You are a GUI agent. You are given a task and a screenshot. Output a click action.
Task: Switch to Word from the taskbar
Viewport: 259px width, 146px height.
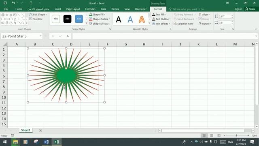[47, 142]
